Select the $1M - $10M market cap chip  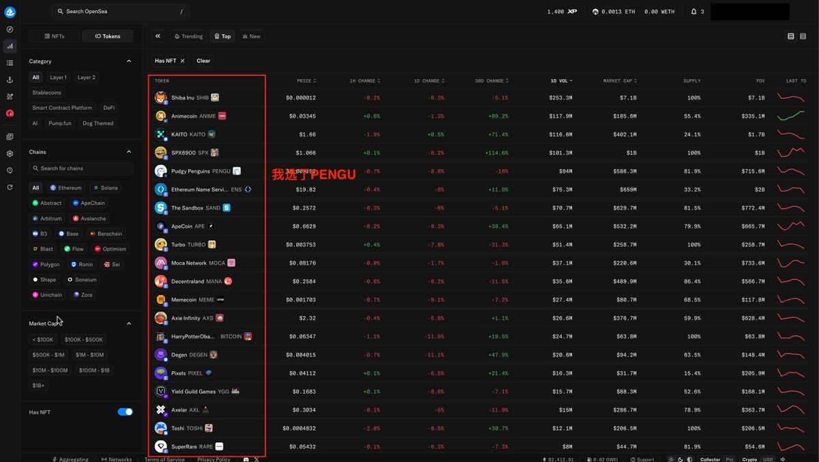point(89,355)
